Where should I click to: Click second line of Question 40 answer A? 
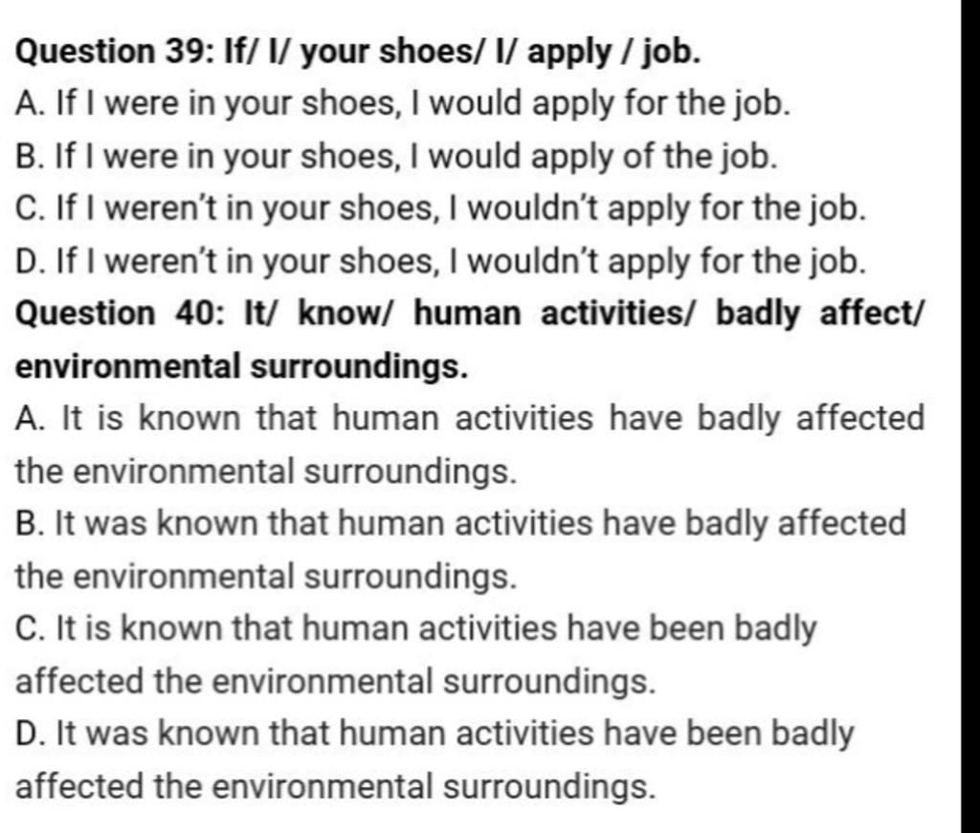pos(266,471)
